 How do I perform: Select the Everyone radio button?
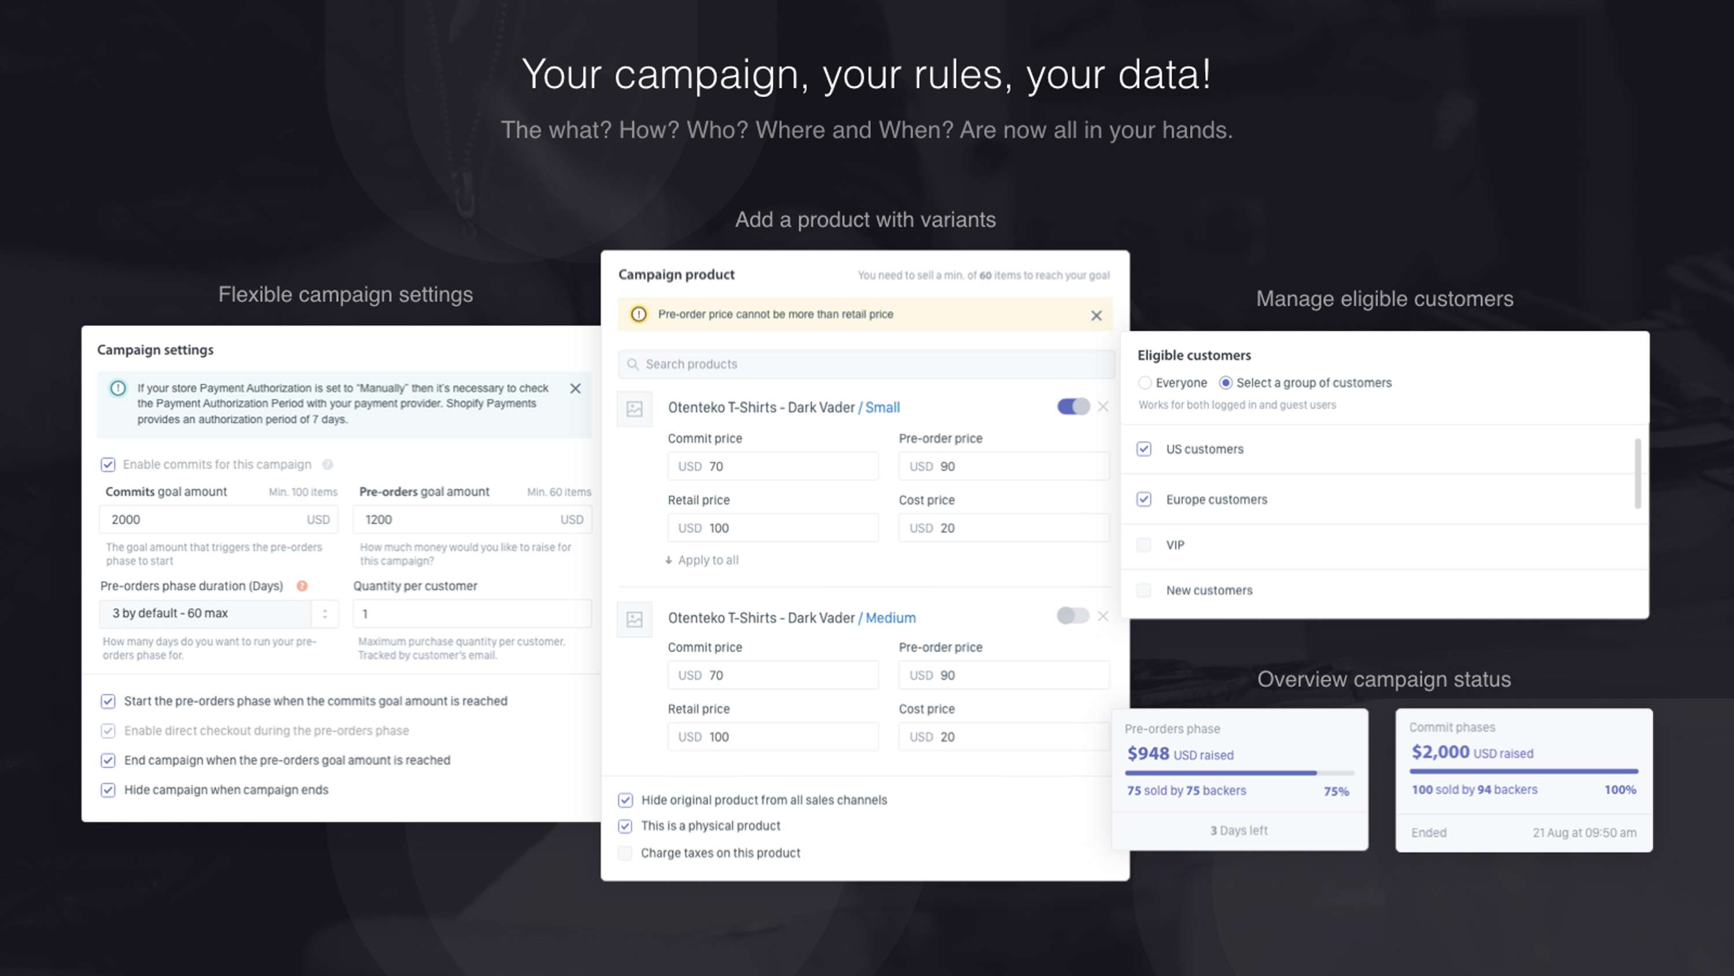pyautogui.click(x=1144, y=383)
